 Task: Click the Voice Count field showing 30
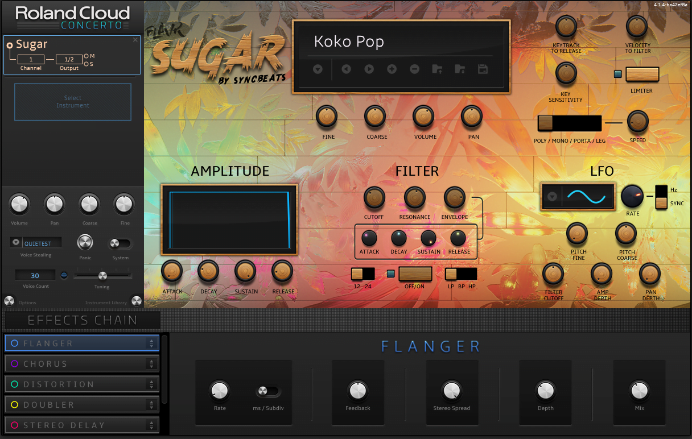tap(35, 276)
